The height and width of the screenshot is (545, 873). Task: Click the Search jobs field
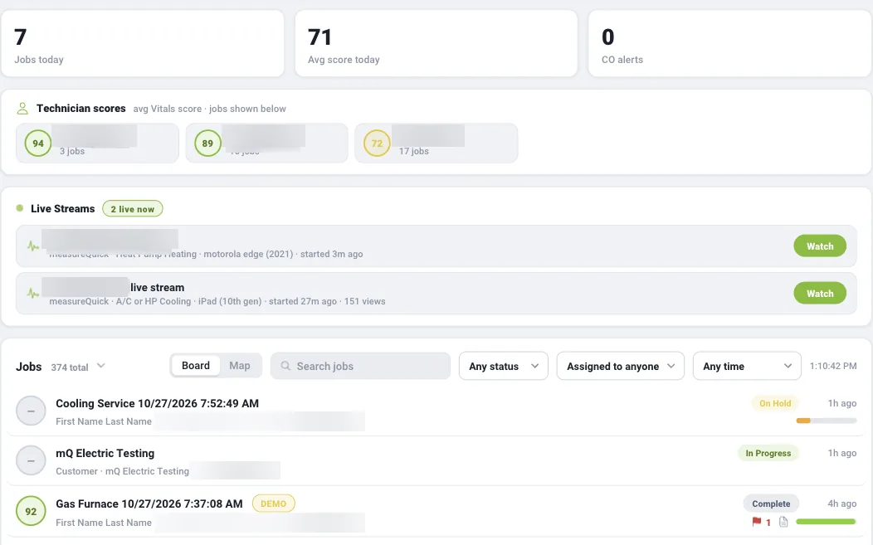[360, 366]
